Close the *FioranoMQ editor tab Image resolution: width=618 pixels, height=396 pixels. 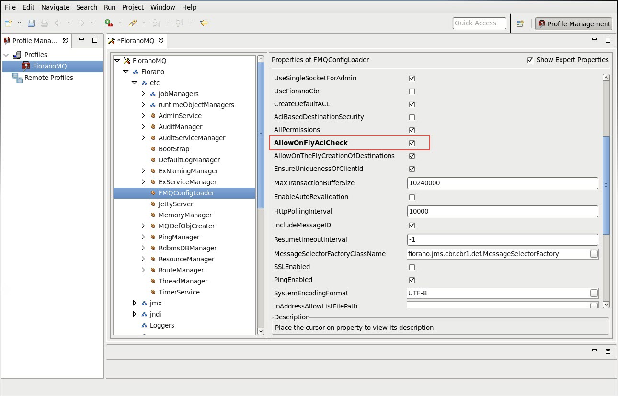tap(161, 41)
